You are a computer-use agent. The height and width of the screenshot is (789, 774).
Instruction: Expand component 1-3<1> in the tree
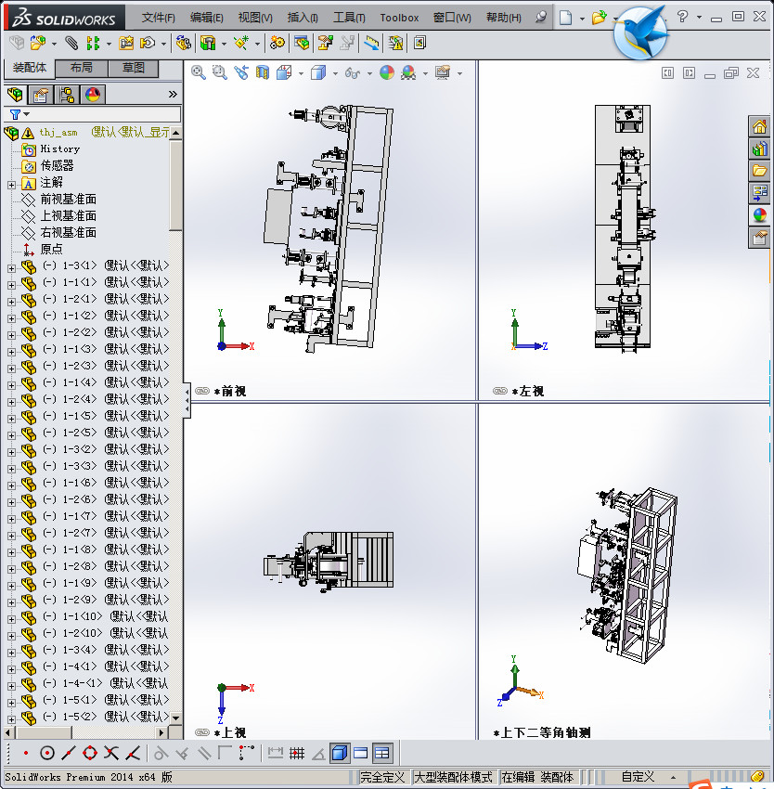pos(11,268)
